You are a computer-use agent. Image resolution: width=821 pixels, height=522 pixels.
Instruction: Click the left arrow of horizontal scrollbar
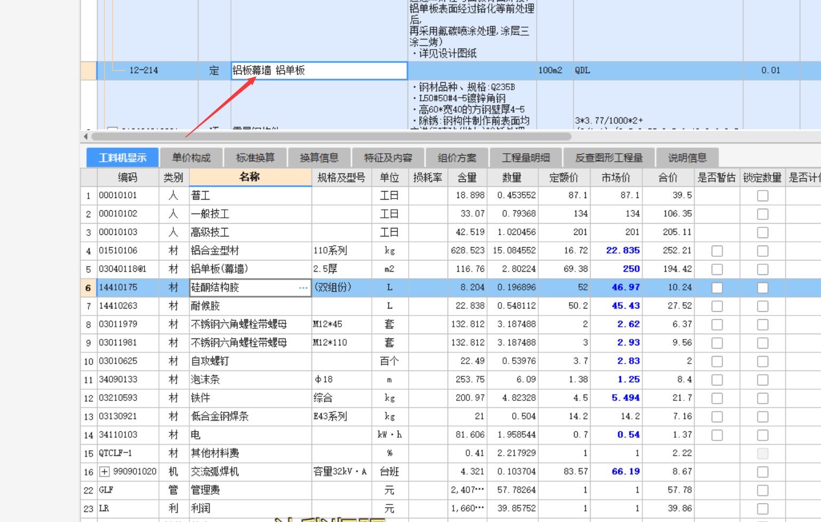point(85,137)
